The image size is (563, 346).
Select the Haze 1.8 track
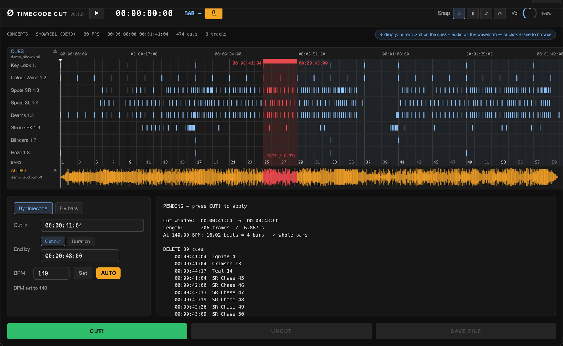20,153
